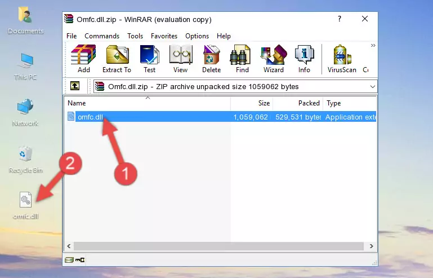433x278 pixels.
Task: Select the Network desktop icon
Action: [x=25, y=112]
